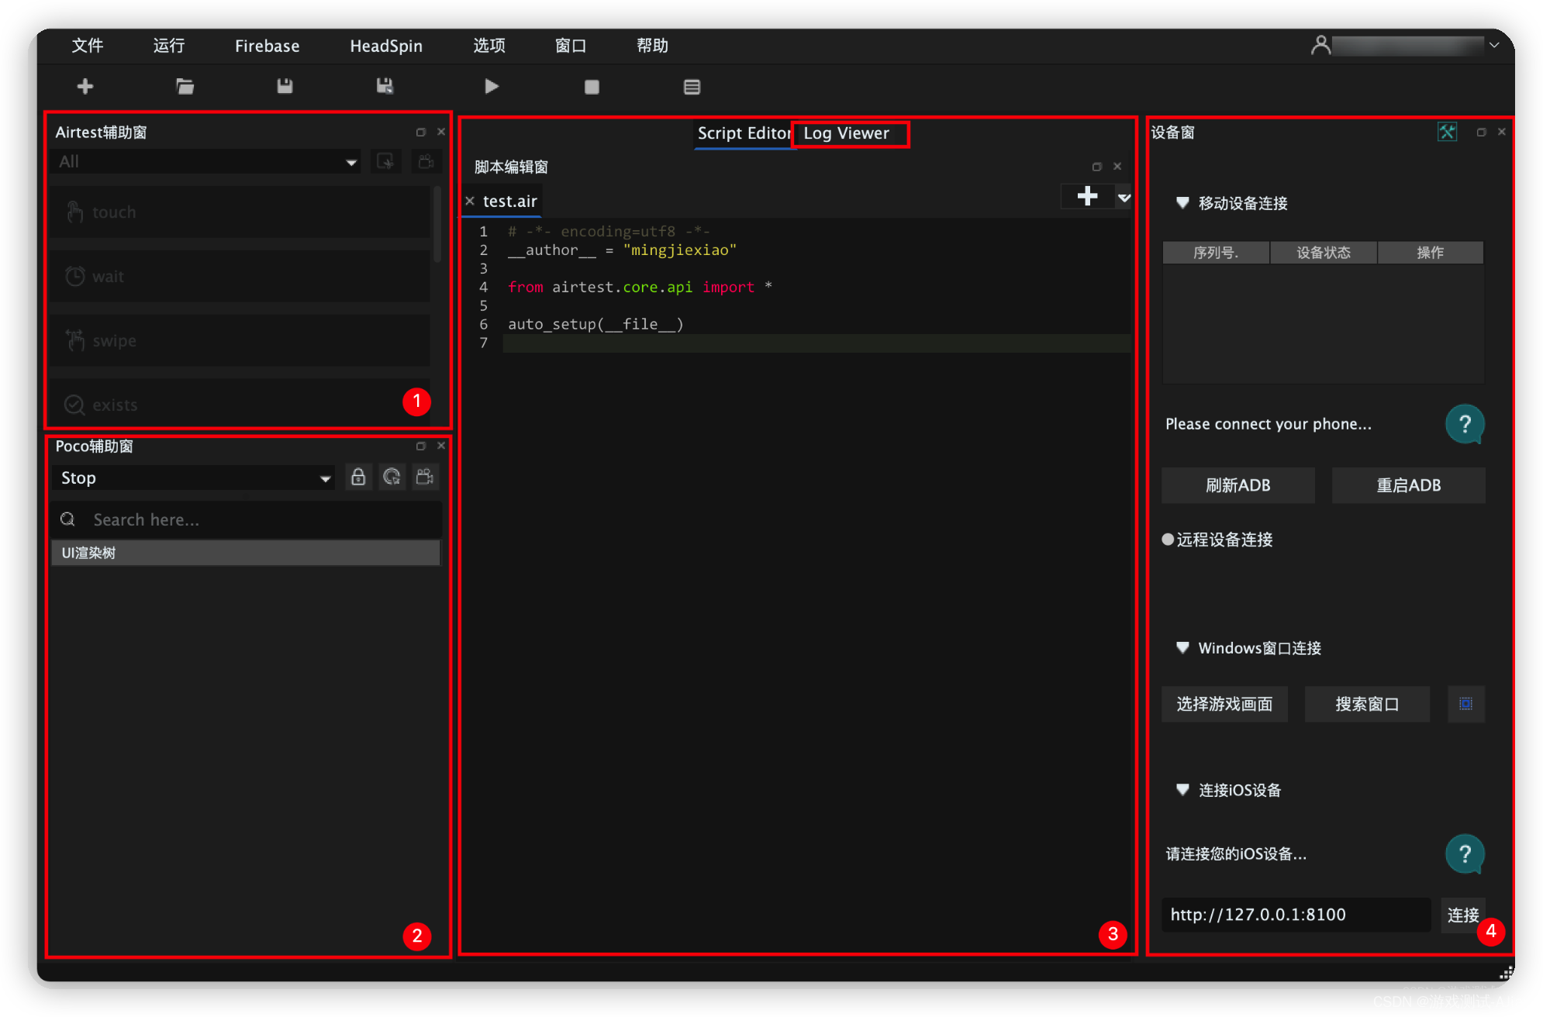Open the Firebase menu
Image resolution: width=1543 pixels, height=1017 pixels.
coord(267,46)
